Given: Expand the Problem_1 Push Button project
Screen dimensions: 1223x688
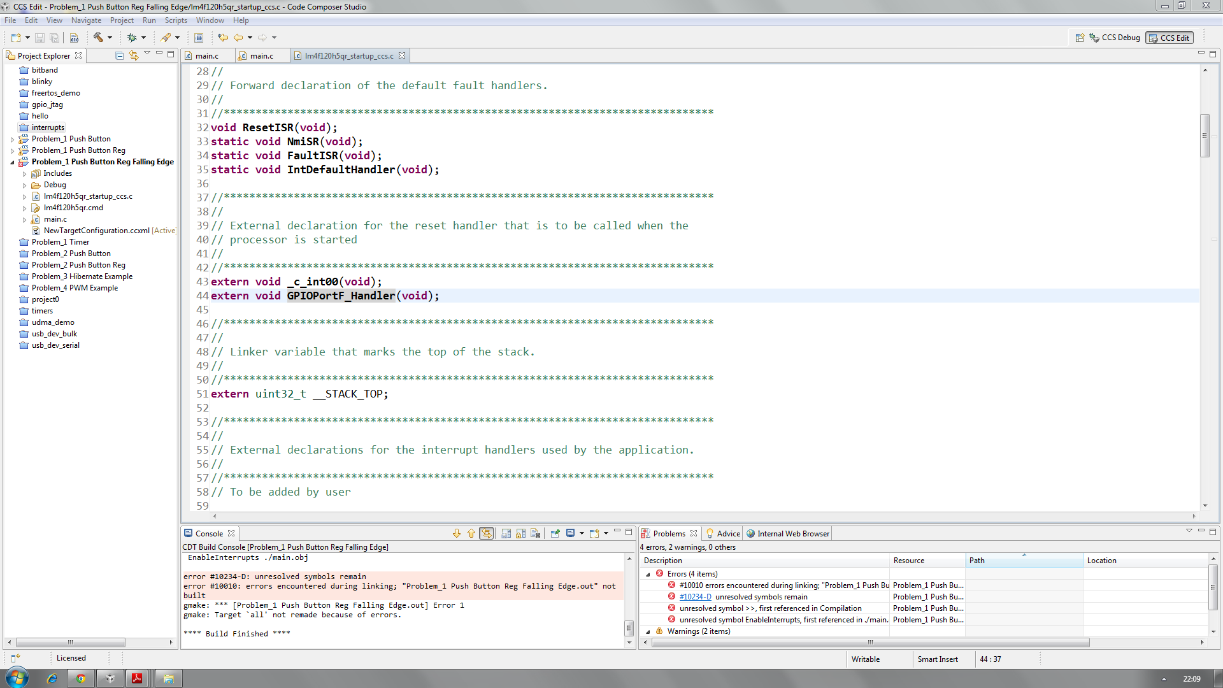Looking at the screenshot, I should (12, 139).
